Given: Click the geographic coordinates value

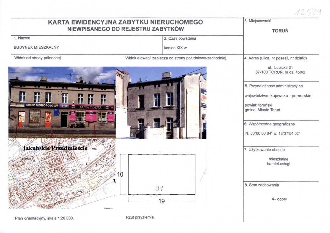Looking at the screenshot, I should pos(273,133).
